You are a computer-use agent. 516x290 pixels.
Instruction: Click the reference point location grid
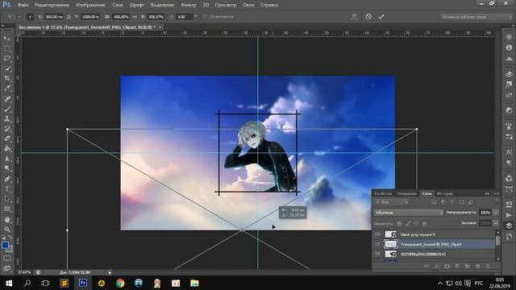(x=30, y=16)
